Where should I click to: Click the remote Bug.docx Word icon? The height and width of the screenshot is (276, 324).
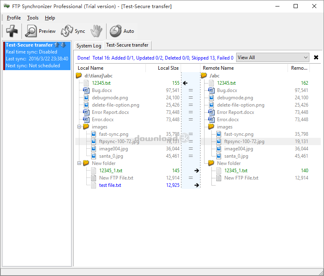coord(211,90)
